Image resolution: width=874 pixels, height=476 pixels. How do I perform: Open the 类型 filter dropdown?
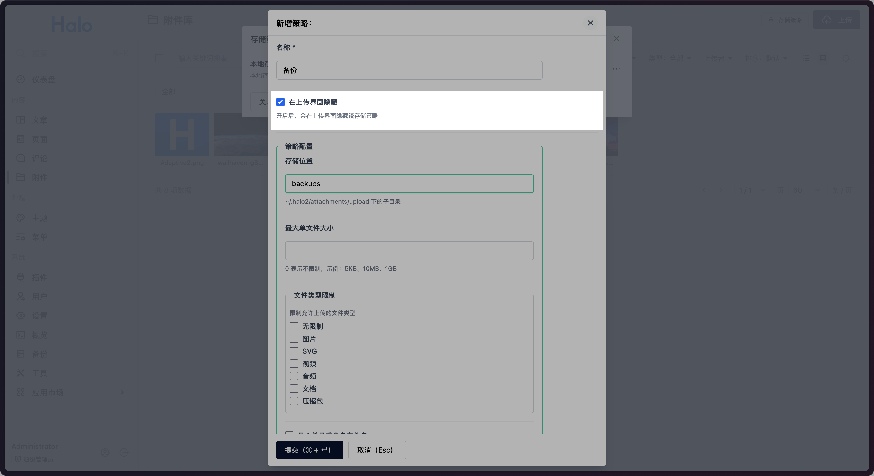coord(670,58)
